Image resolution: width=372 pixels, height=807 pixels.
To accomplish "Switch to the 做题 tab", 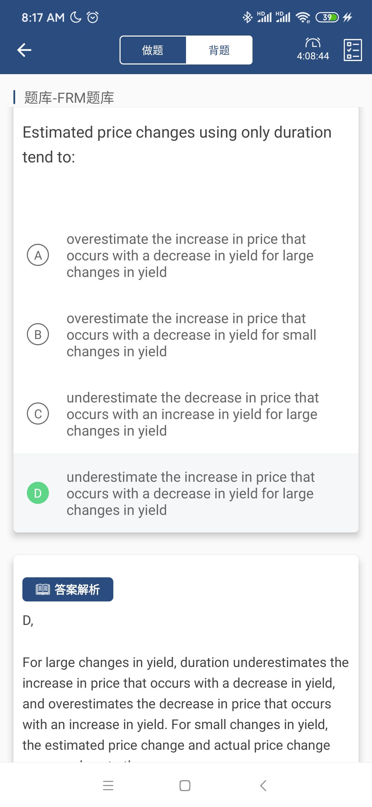I will (153, 50).
